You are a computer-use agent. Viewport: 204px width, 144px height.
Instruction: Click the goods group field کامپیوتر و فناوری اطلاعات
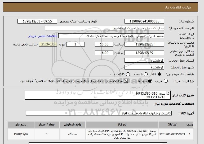click(x=99, y=113)
